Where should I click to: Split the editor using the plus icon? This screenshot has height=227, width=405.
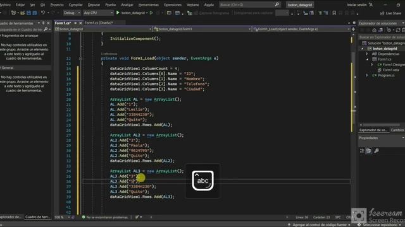[x=353, y=29]
